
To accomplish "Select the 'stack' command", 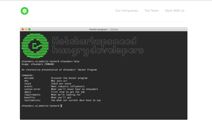I will tap(28, 84).
